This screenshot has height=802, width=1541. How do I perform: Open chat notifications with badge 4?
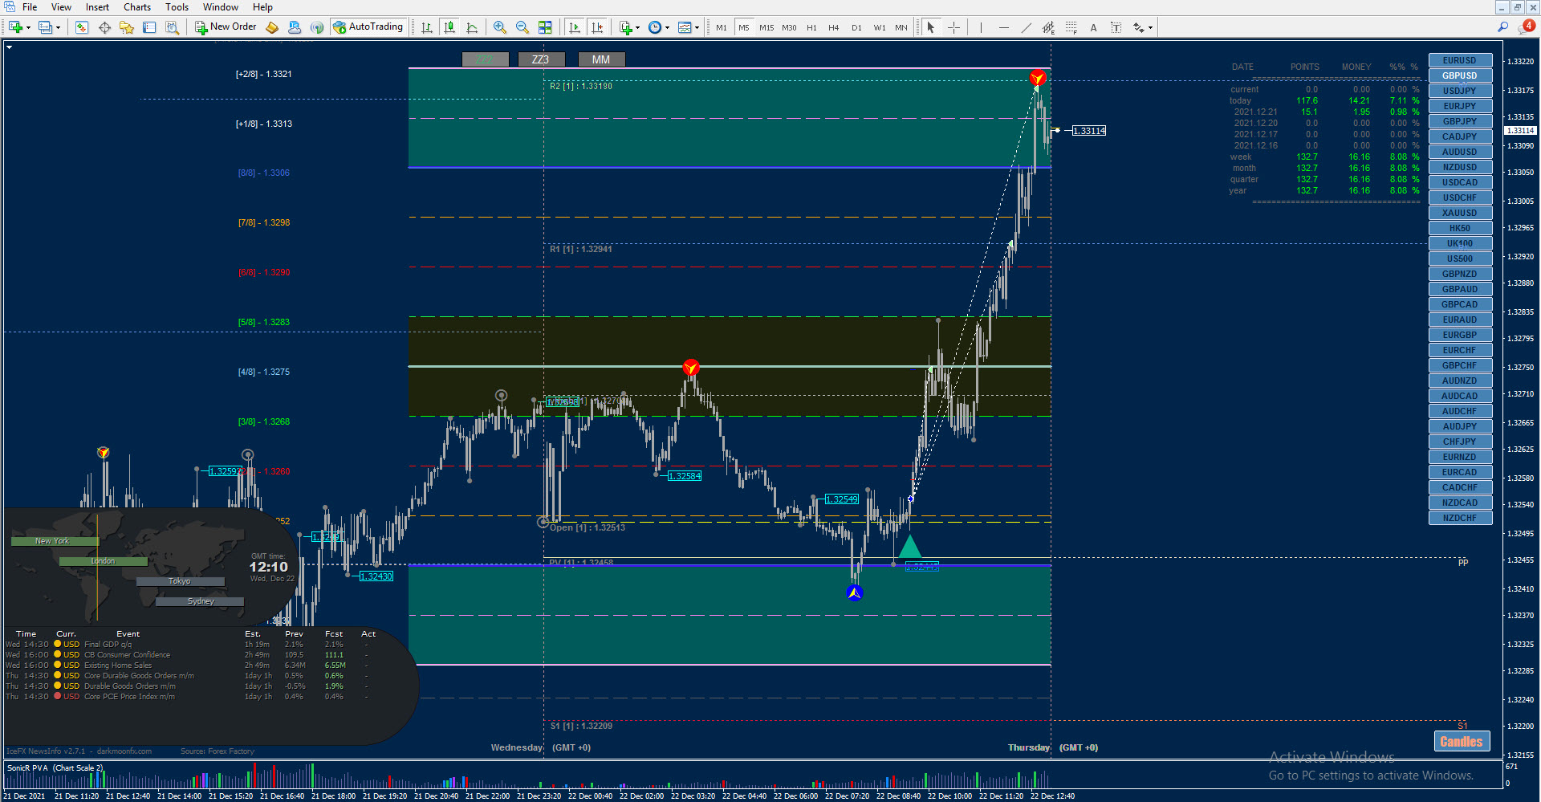click(1527, 26)
